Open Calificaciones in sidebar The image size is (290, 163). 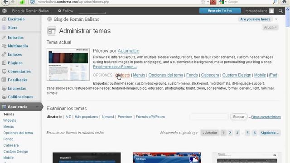click(20, 97)
